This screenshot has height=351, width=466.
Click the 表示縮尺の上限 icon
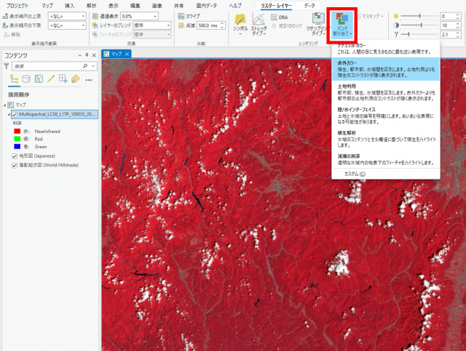pyautogui.click(x=5, y=16)
